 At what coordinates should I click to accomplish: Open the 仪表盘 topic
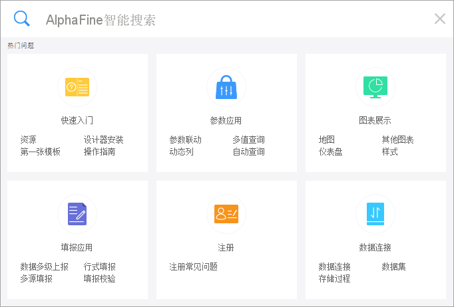[330, 152]
